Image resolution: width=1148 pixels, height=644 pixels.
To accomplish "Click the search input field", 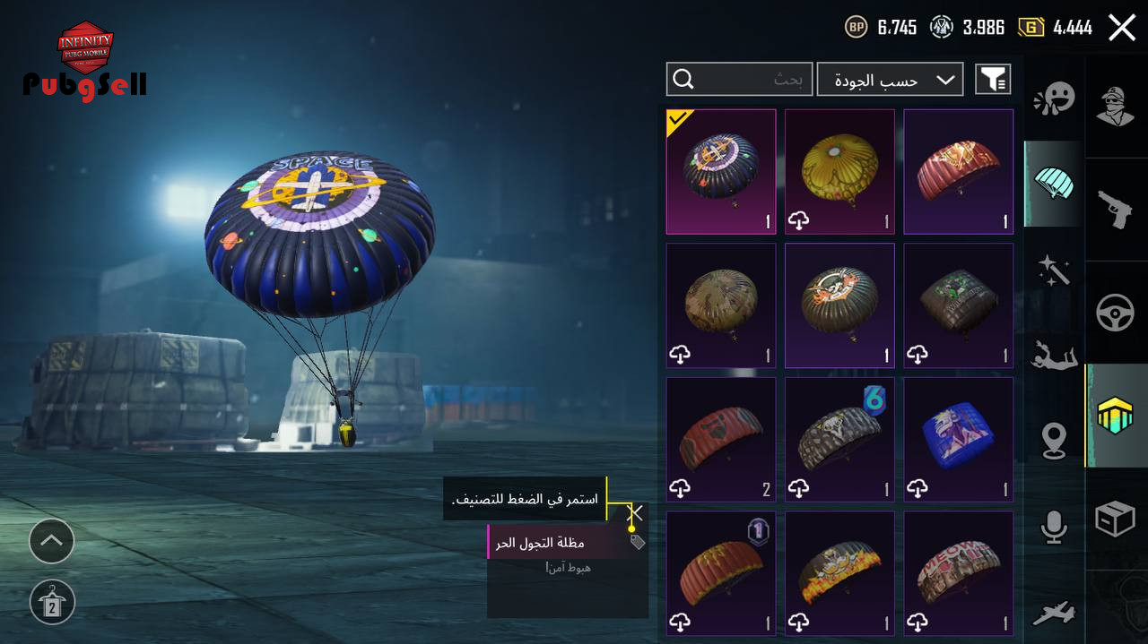I will coord(739,80).
